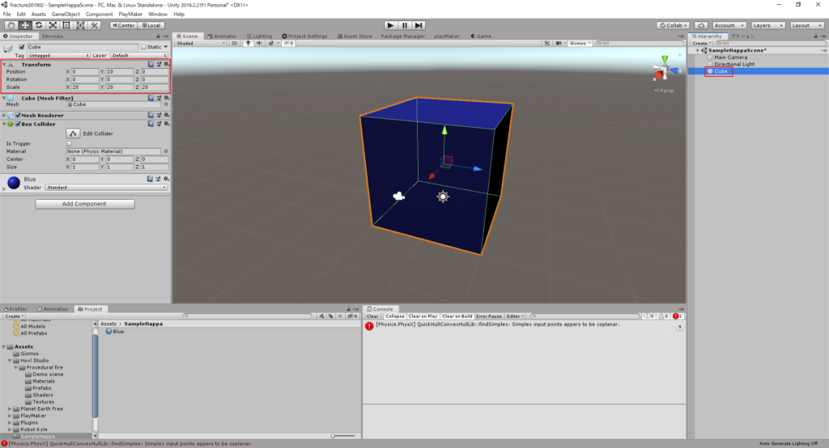This screenshot has width=829, height=448.
Task: Open the Shader dropdown Standard
Action: pos(106,188)
